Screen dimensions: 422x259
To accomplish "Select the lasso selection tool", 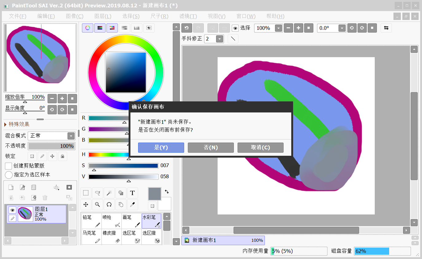I will coord(98,193).
